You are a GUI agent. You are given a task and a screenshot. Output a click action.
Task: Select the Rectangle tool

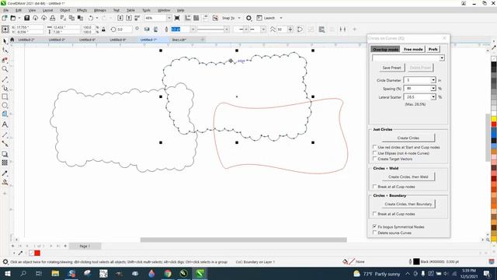point(5,96)
